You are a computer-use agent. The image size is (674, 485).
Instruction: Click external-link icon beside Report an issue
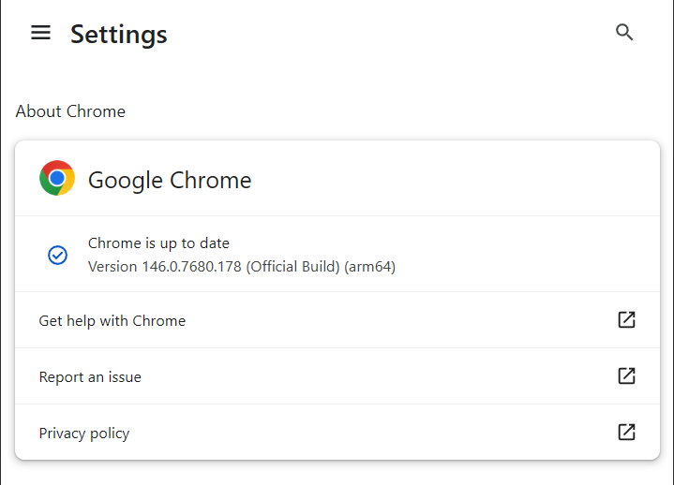[626, 376]
